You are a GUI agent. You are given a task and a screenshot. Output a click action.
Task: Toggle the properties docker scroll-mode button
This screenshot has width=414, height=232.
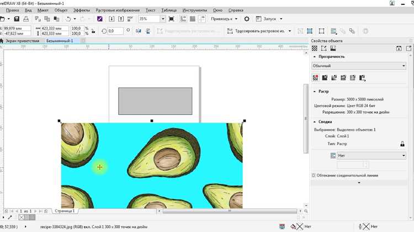399,48
